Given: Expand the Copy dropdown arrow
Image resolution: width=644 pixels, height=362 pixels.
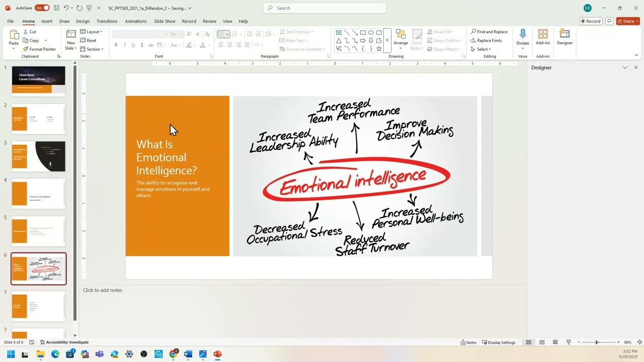Looking at the screenshot, I should (45, 40).
